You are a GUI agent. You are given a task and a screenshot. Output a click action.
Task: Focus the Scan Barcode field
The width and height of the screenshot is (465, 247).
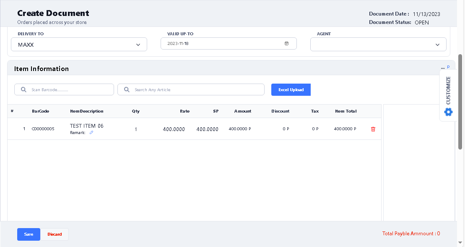pos(64,89)
